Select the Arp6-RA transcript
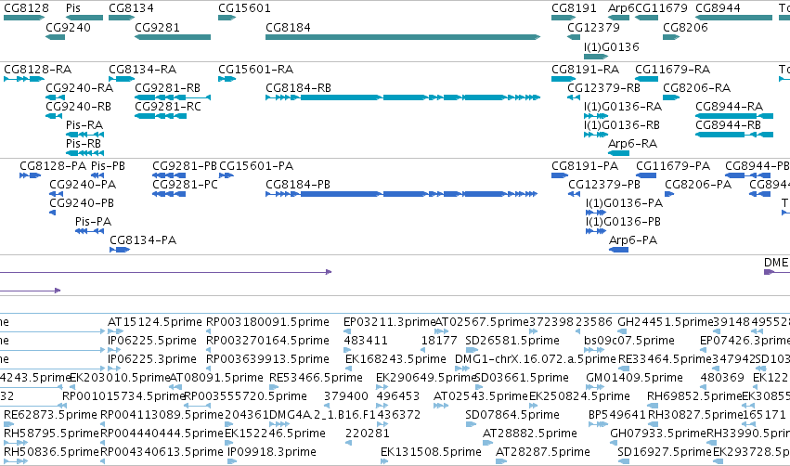Viewport: 790px width, 466px height. pos(618,153)
